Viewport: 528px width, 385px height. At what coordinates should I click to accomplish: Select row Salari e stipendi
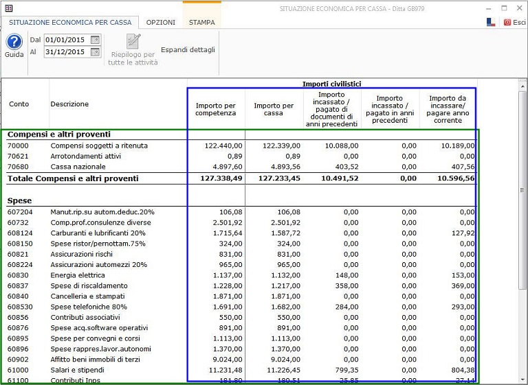(x=241, y=370)
